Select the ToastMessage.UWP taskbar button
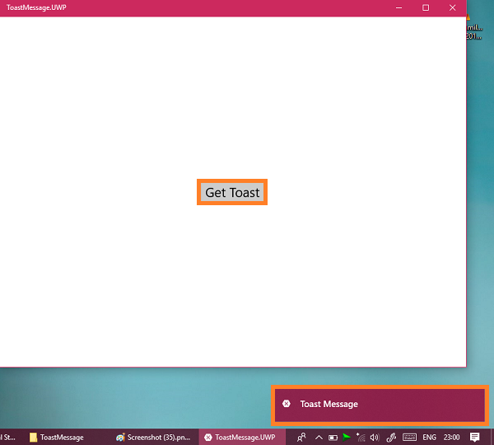 click(242, 437)
